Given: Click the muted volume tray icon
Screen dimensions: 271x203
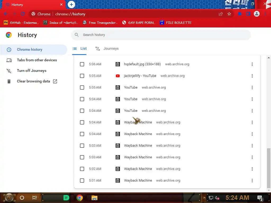Looking at the screenshot, I should tap(217, 198).
